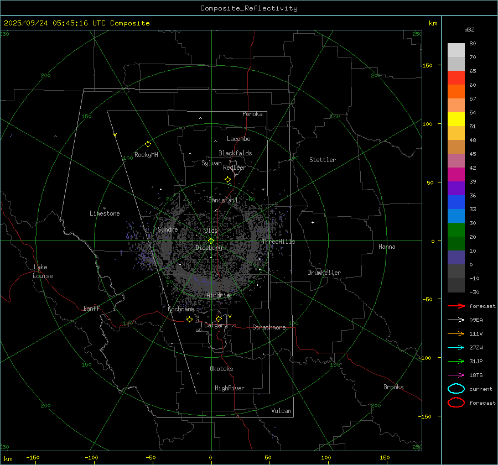Click the Drumheller map label
Image resolution: width=498 pixels, height=465 pixels.
point(324,273)
